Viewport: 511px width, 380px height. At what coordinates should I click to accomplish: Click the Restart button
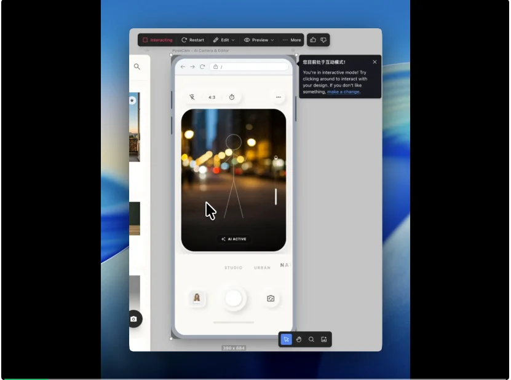[x=192, y=40]
